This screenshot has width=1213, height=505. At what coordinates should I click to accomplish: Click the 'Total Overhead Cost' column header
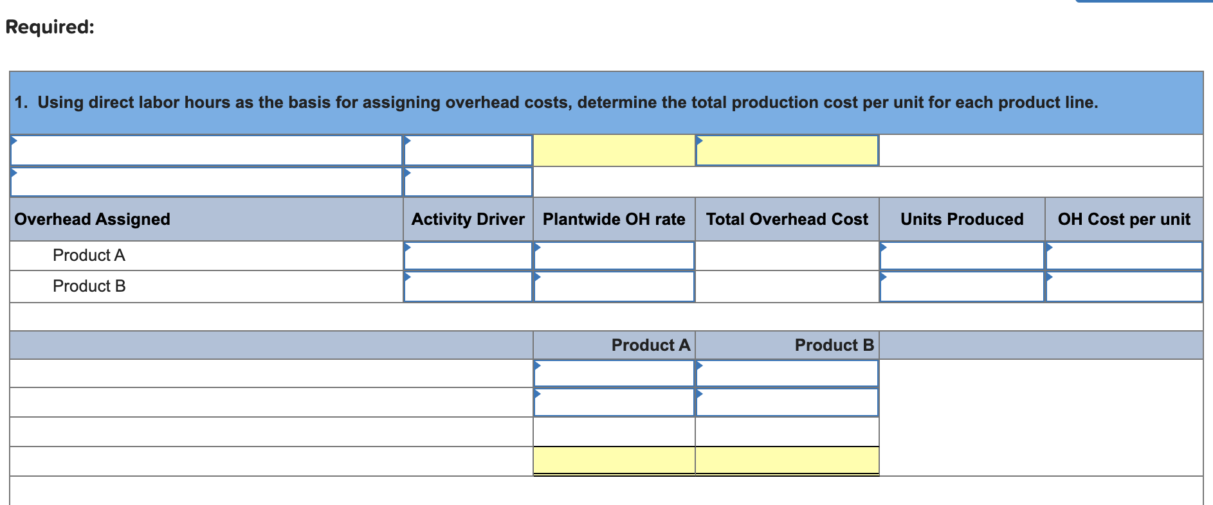787,219
